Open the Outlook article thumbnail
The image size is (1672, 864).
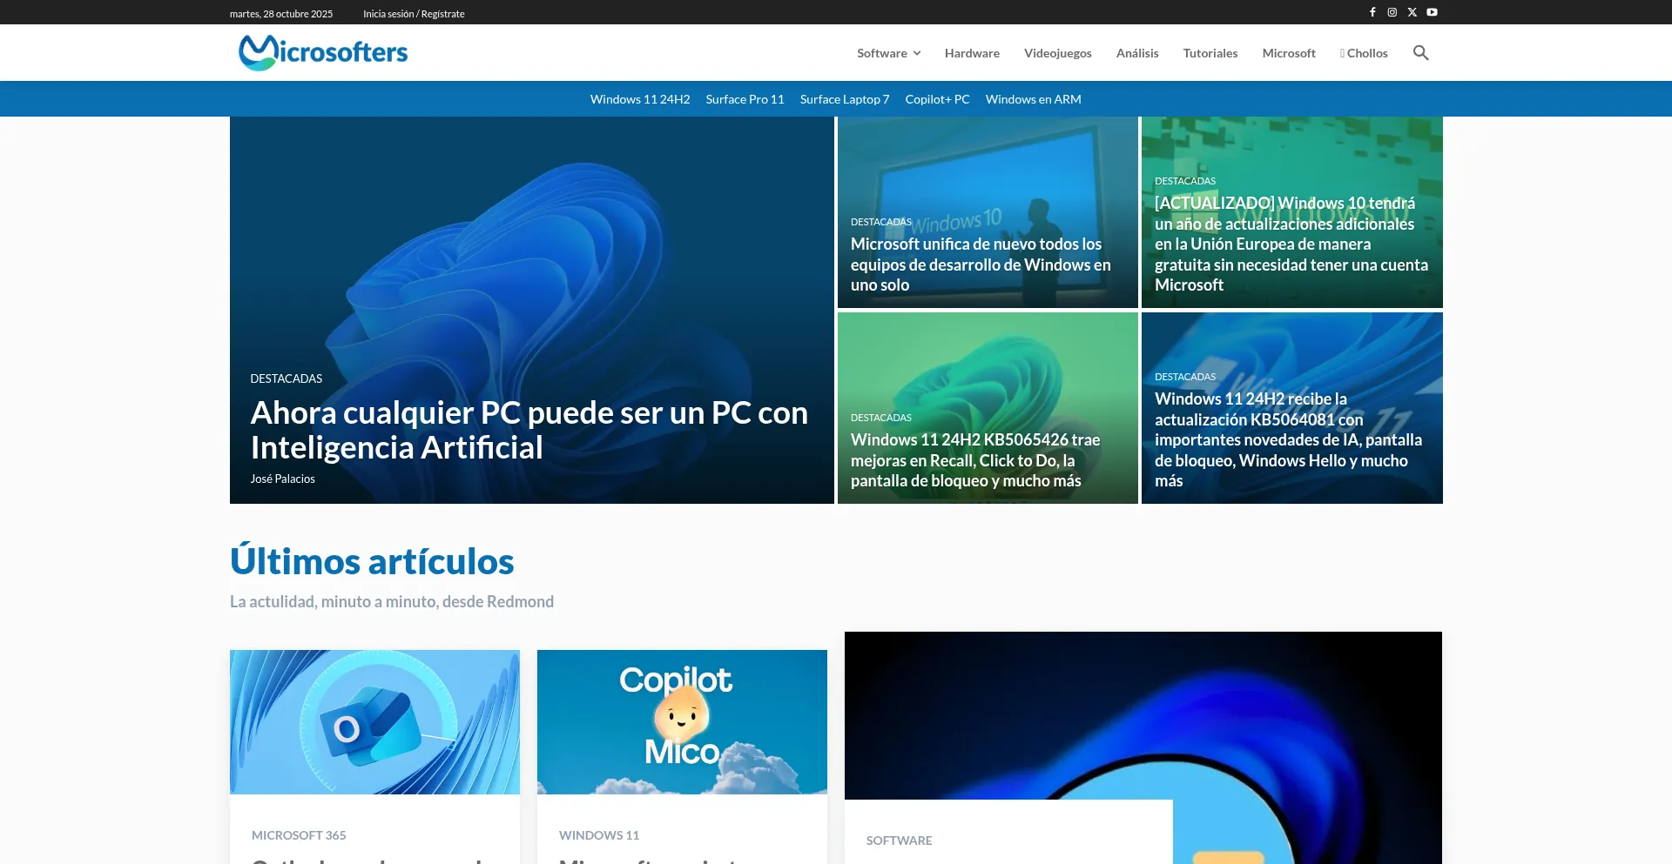[x=374, y=721]
